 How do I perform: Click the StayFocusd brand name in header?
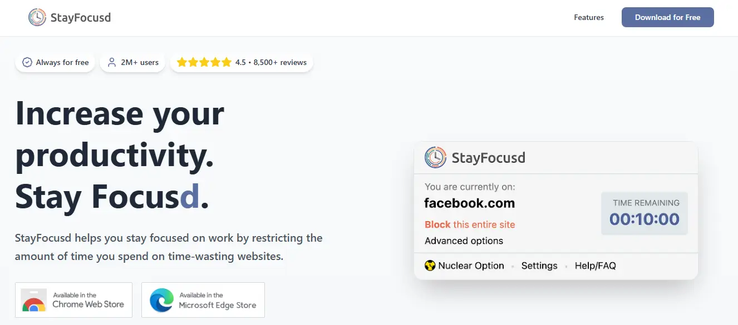81,17
